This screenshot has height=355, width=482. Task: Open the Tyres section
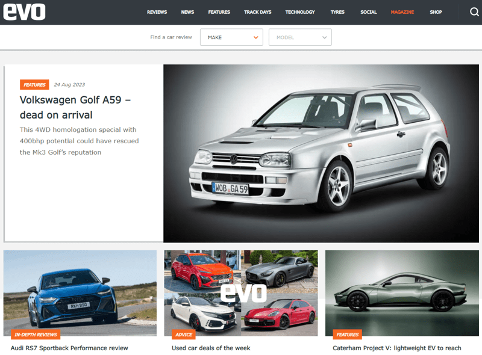(337, 12)
